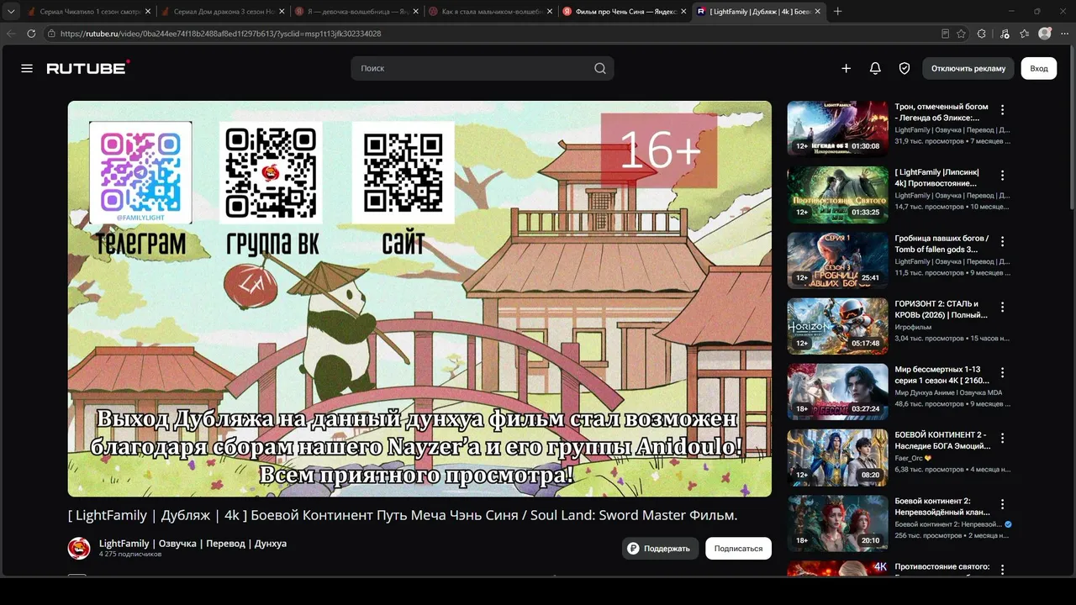Click the LightFamily channel avatar

click(79, 548)
